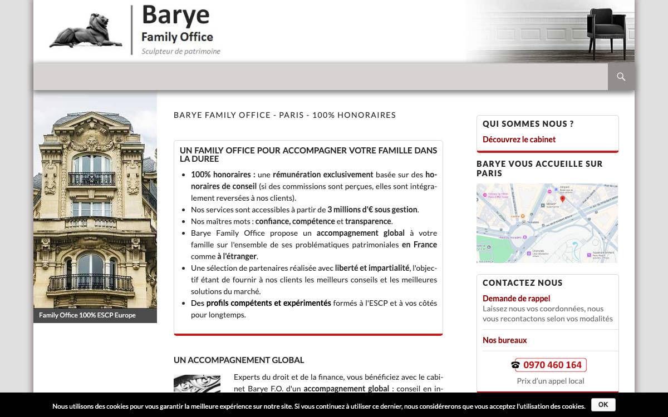Click 'UN FAMILY OFFICE POUR ACCOMPAGNER' heading

click(308, 155)
